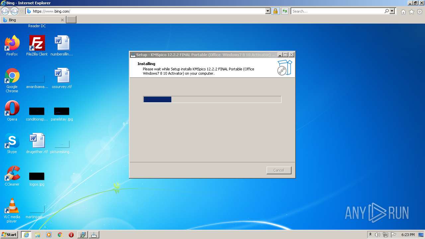Viewport: 425px width, 239px height.
Task: Open a new blank tab
Action: [71, 20]
